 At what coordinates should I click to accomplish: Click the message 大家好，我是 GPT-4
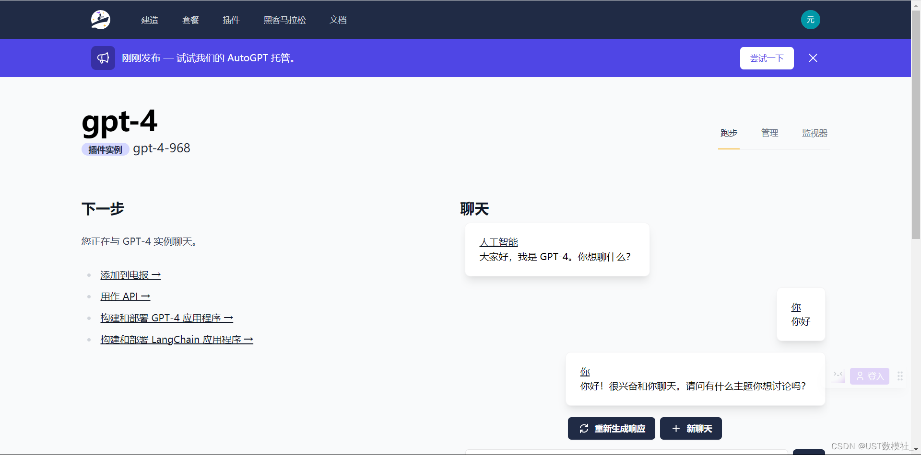(555, 257)
